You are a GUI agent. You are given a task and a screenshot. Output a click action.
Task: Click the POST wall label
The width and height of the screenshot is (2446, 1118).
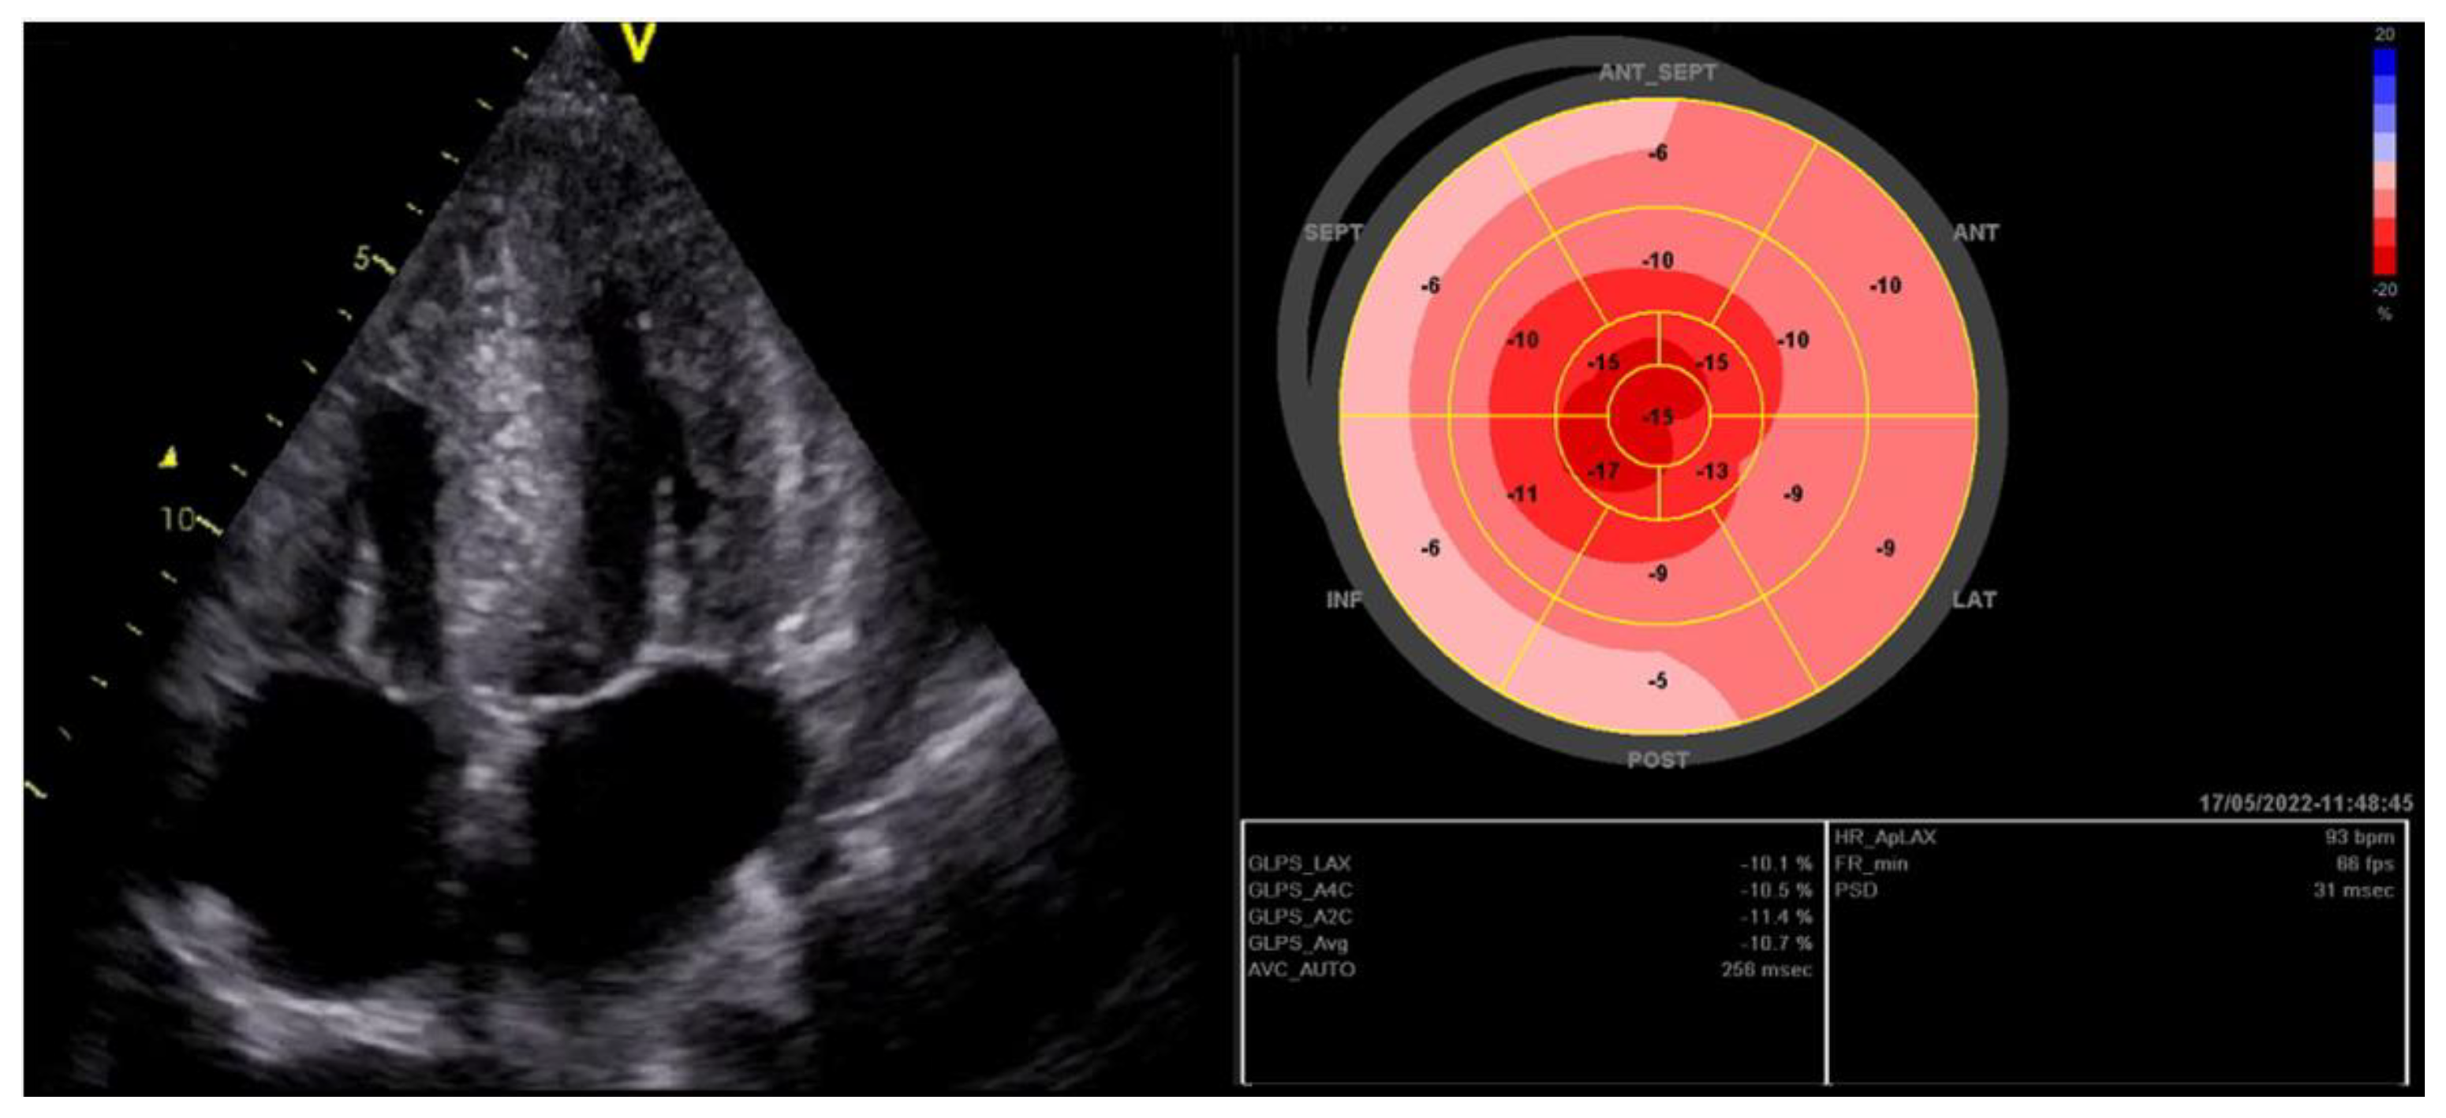1657,760
